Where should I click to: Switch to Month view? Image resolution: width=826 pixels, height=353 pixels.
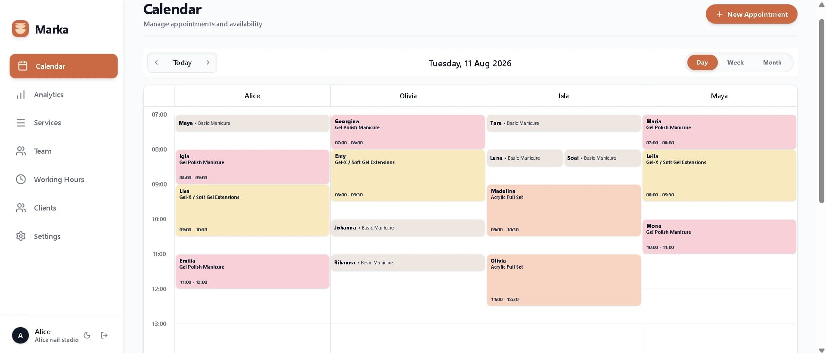click(x=772, y=62)
